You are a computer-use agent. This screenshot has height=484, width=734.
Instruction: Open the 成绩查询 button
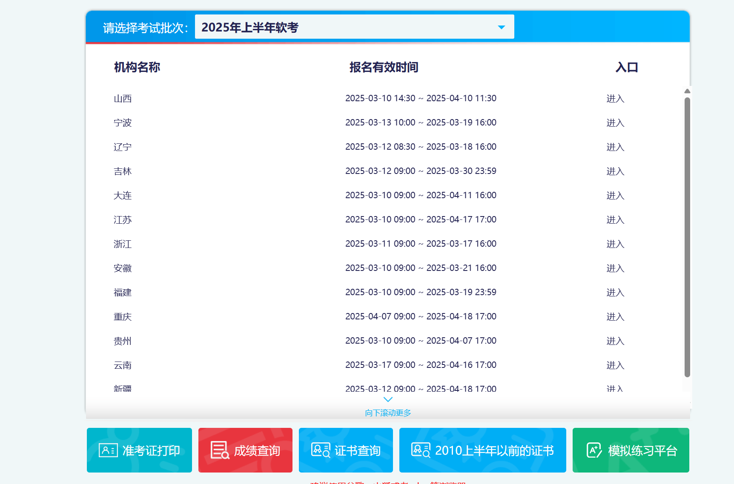coord(245,450)
